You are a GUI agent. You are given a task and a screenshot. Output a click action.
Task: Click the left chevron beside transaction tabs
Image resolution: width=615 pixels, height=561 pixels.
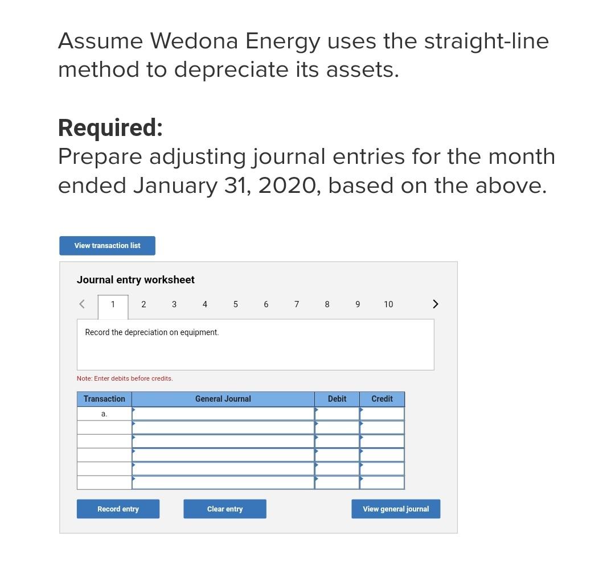point(81,304)
